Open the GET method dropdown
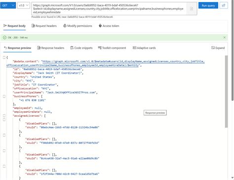The height and width of the screenshot is (180, 234). coord(8,5)
